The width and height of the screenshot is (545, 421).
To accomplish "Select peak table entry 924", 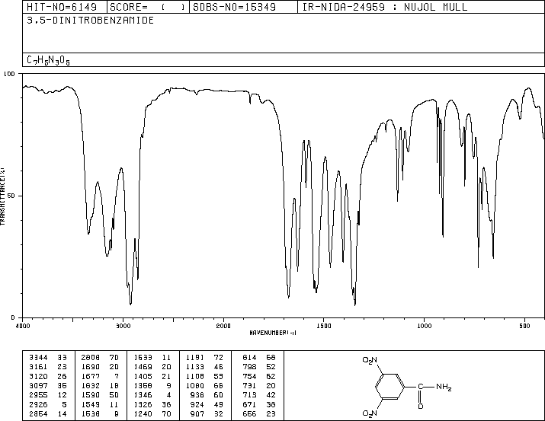I will [x=197, y=404].
